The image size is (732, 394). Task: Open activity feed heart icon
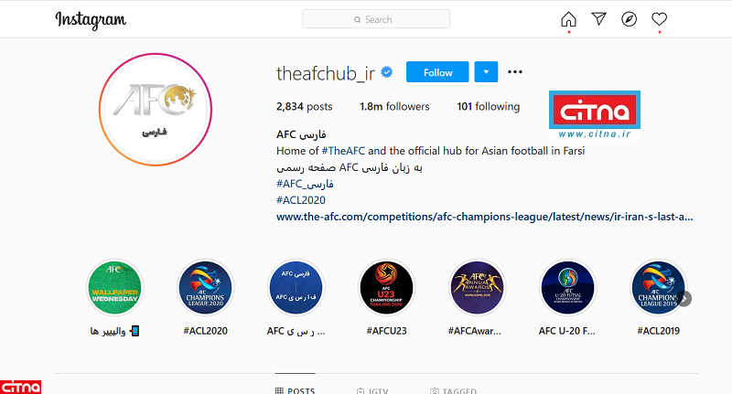659,19
